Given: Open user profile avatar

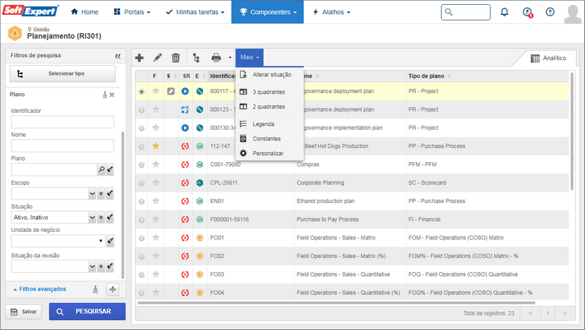Looking at the screenshot, I should coord(572,13).
